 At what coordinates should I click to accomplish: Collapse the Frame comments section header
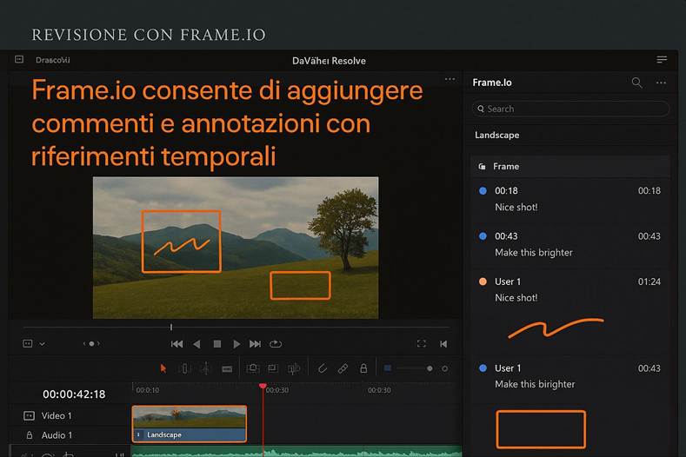coord(570,166)
